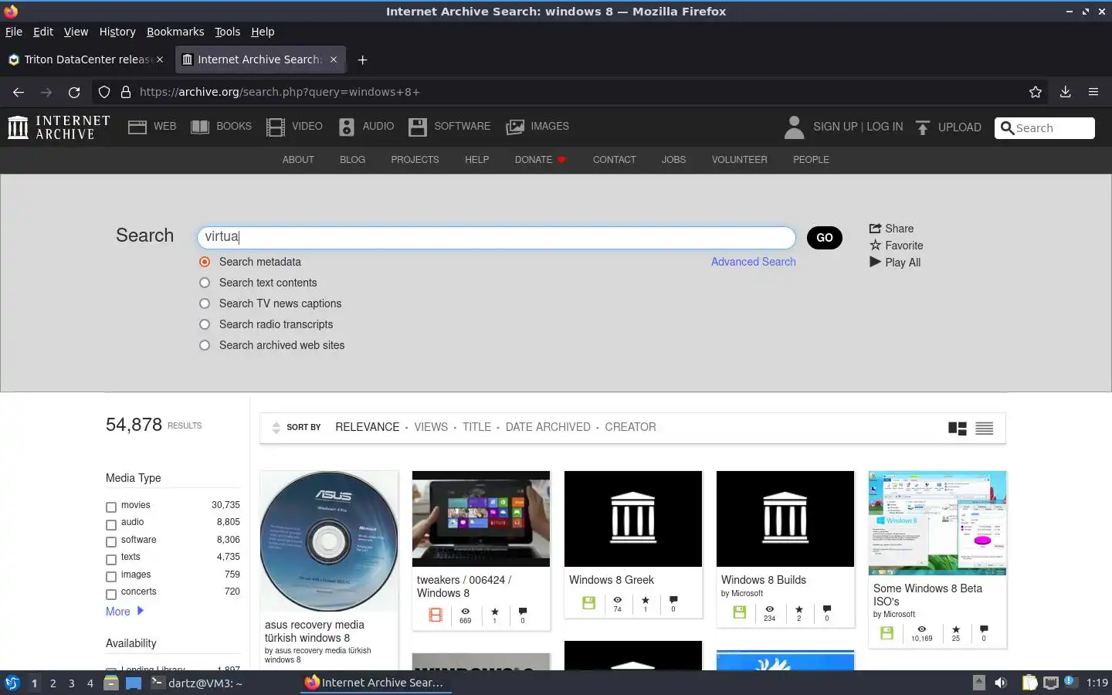Open the Web section icon

click(137, 127)
